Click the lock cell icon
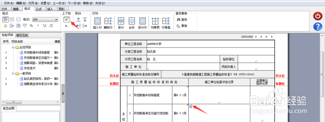The height and width of the screenshot is (122, 325). point(6,26)
